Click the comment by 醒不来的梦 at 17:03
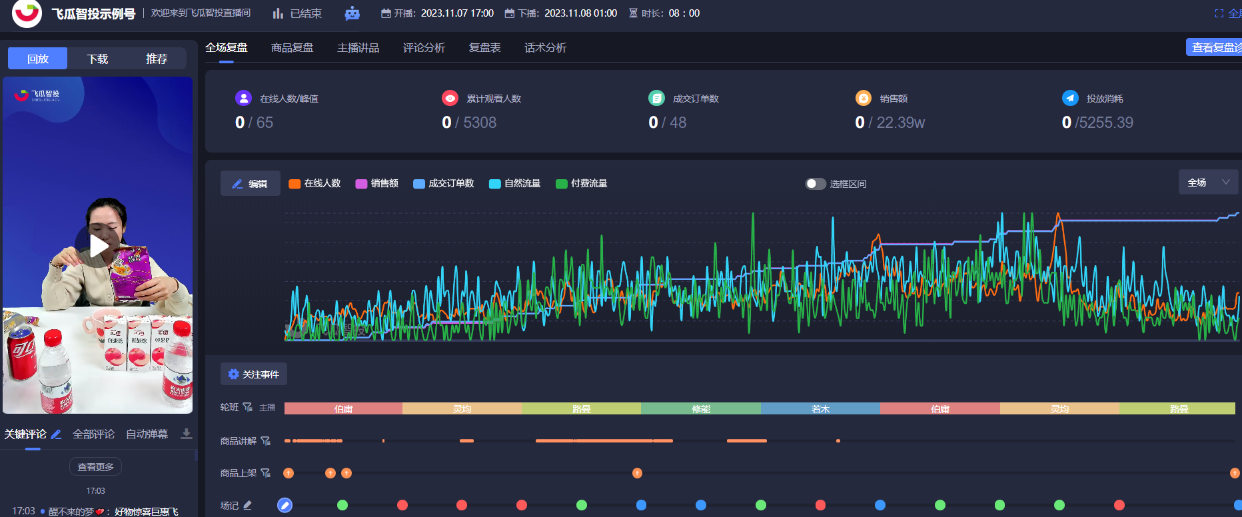The image size is (1242, 517). 95,511
